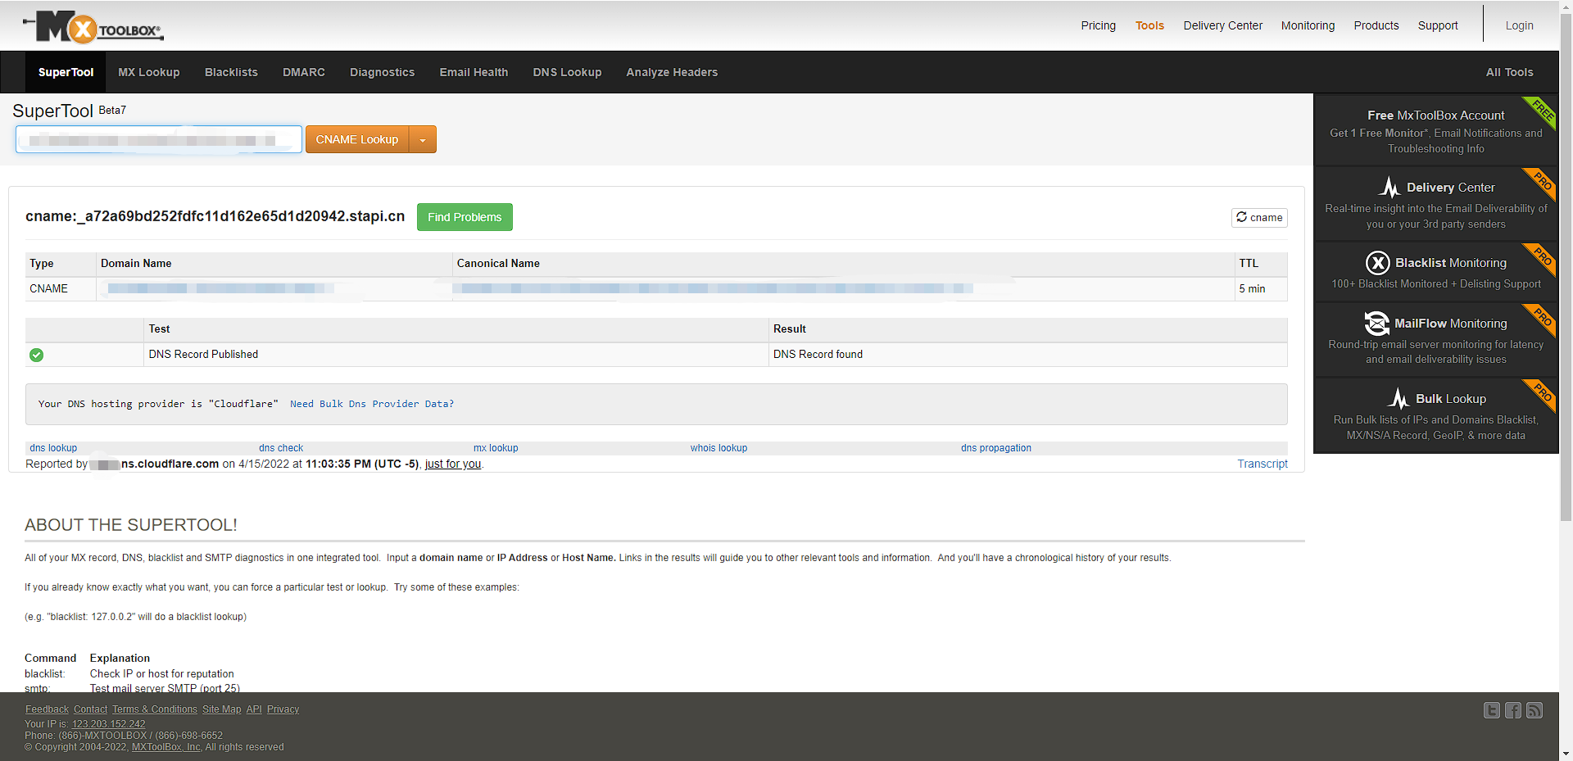Click the Blacklist Monitoring X circle icon
This screenshot has height=761, width=1573.
point(1378,262)
